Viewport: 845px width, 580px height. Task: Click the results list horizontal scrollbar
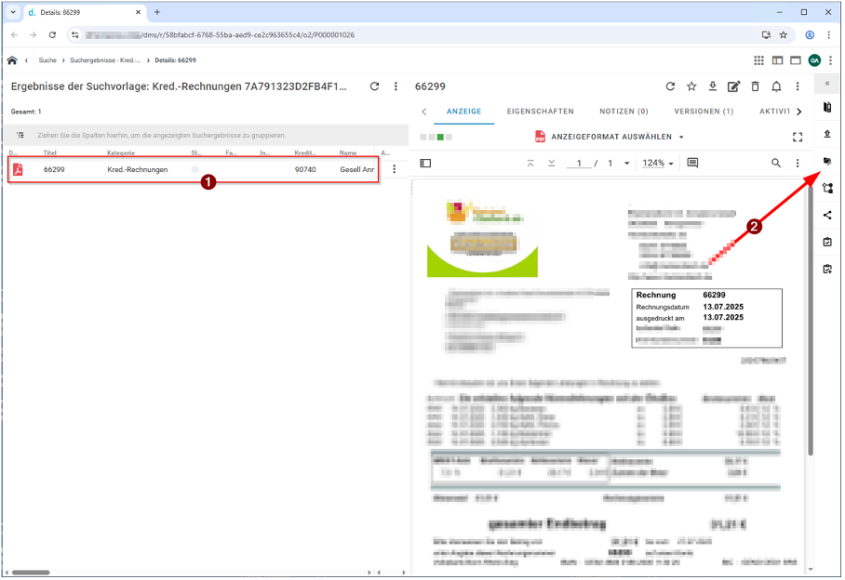point(32,573)
